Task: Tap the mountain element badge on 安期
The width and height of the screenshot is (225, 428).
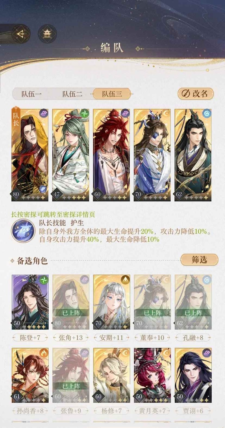Action: click(x=125, y=279)
